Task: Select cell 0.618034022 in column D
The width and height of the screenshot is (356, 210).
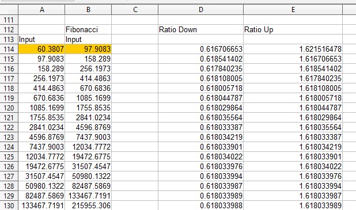Action: click(x=200, y=156)
